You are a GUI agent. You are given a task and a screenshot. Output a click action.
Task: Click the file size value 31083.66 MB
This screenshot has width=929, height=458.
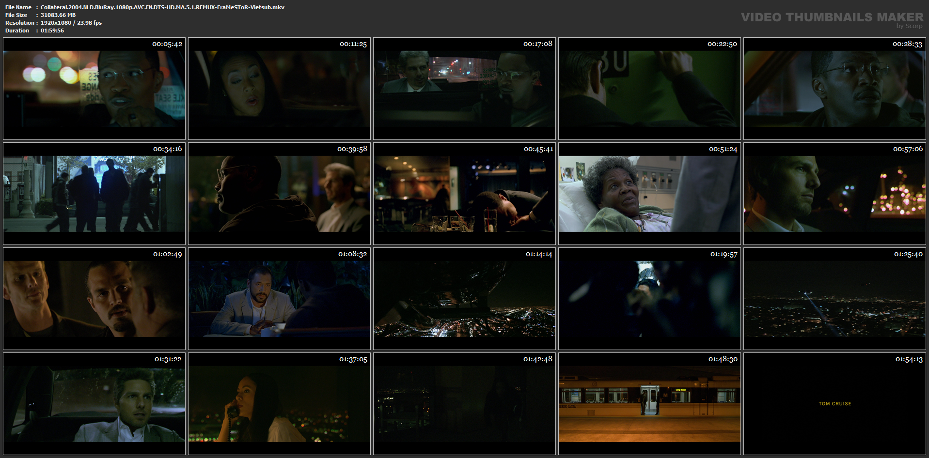pos(58,15)
